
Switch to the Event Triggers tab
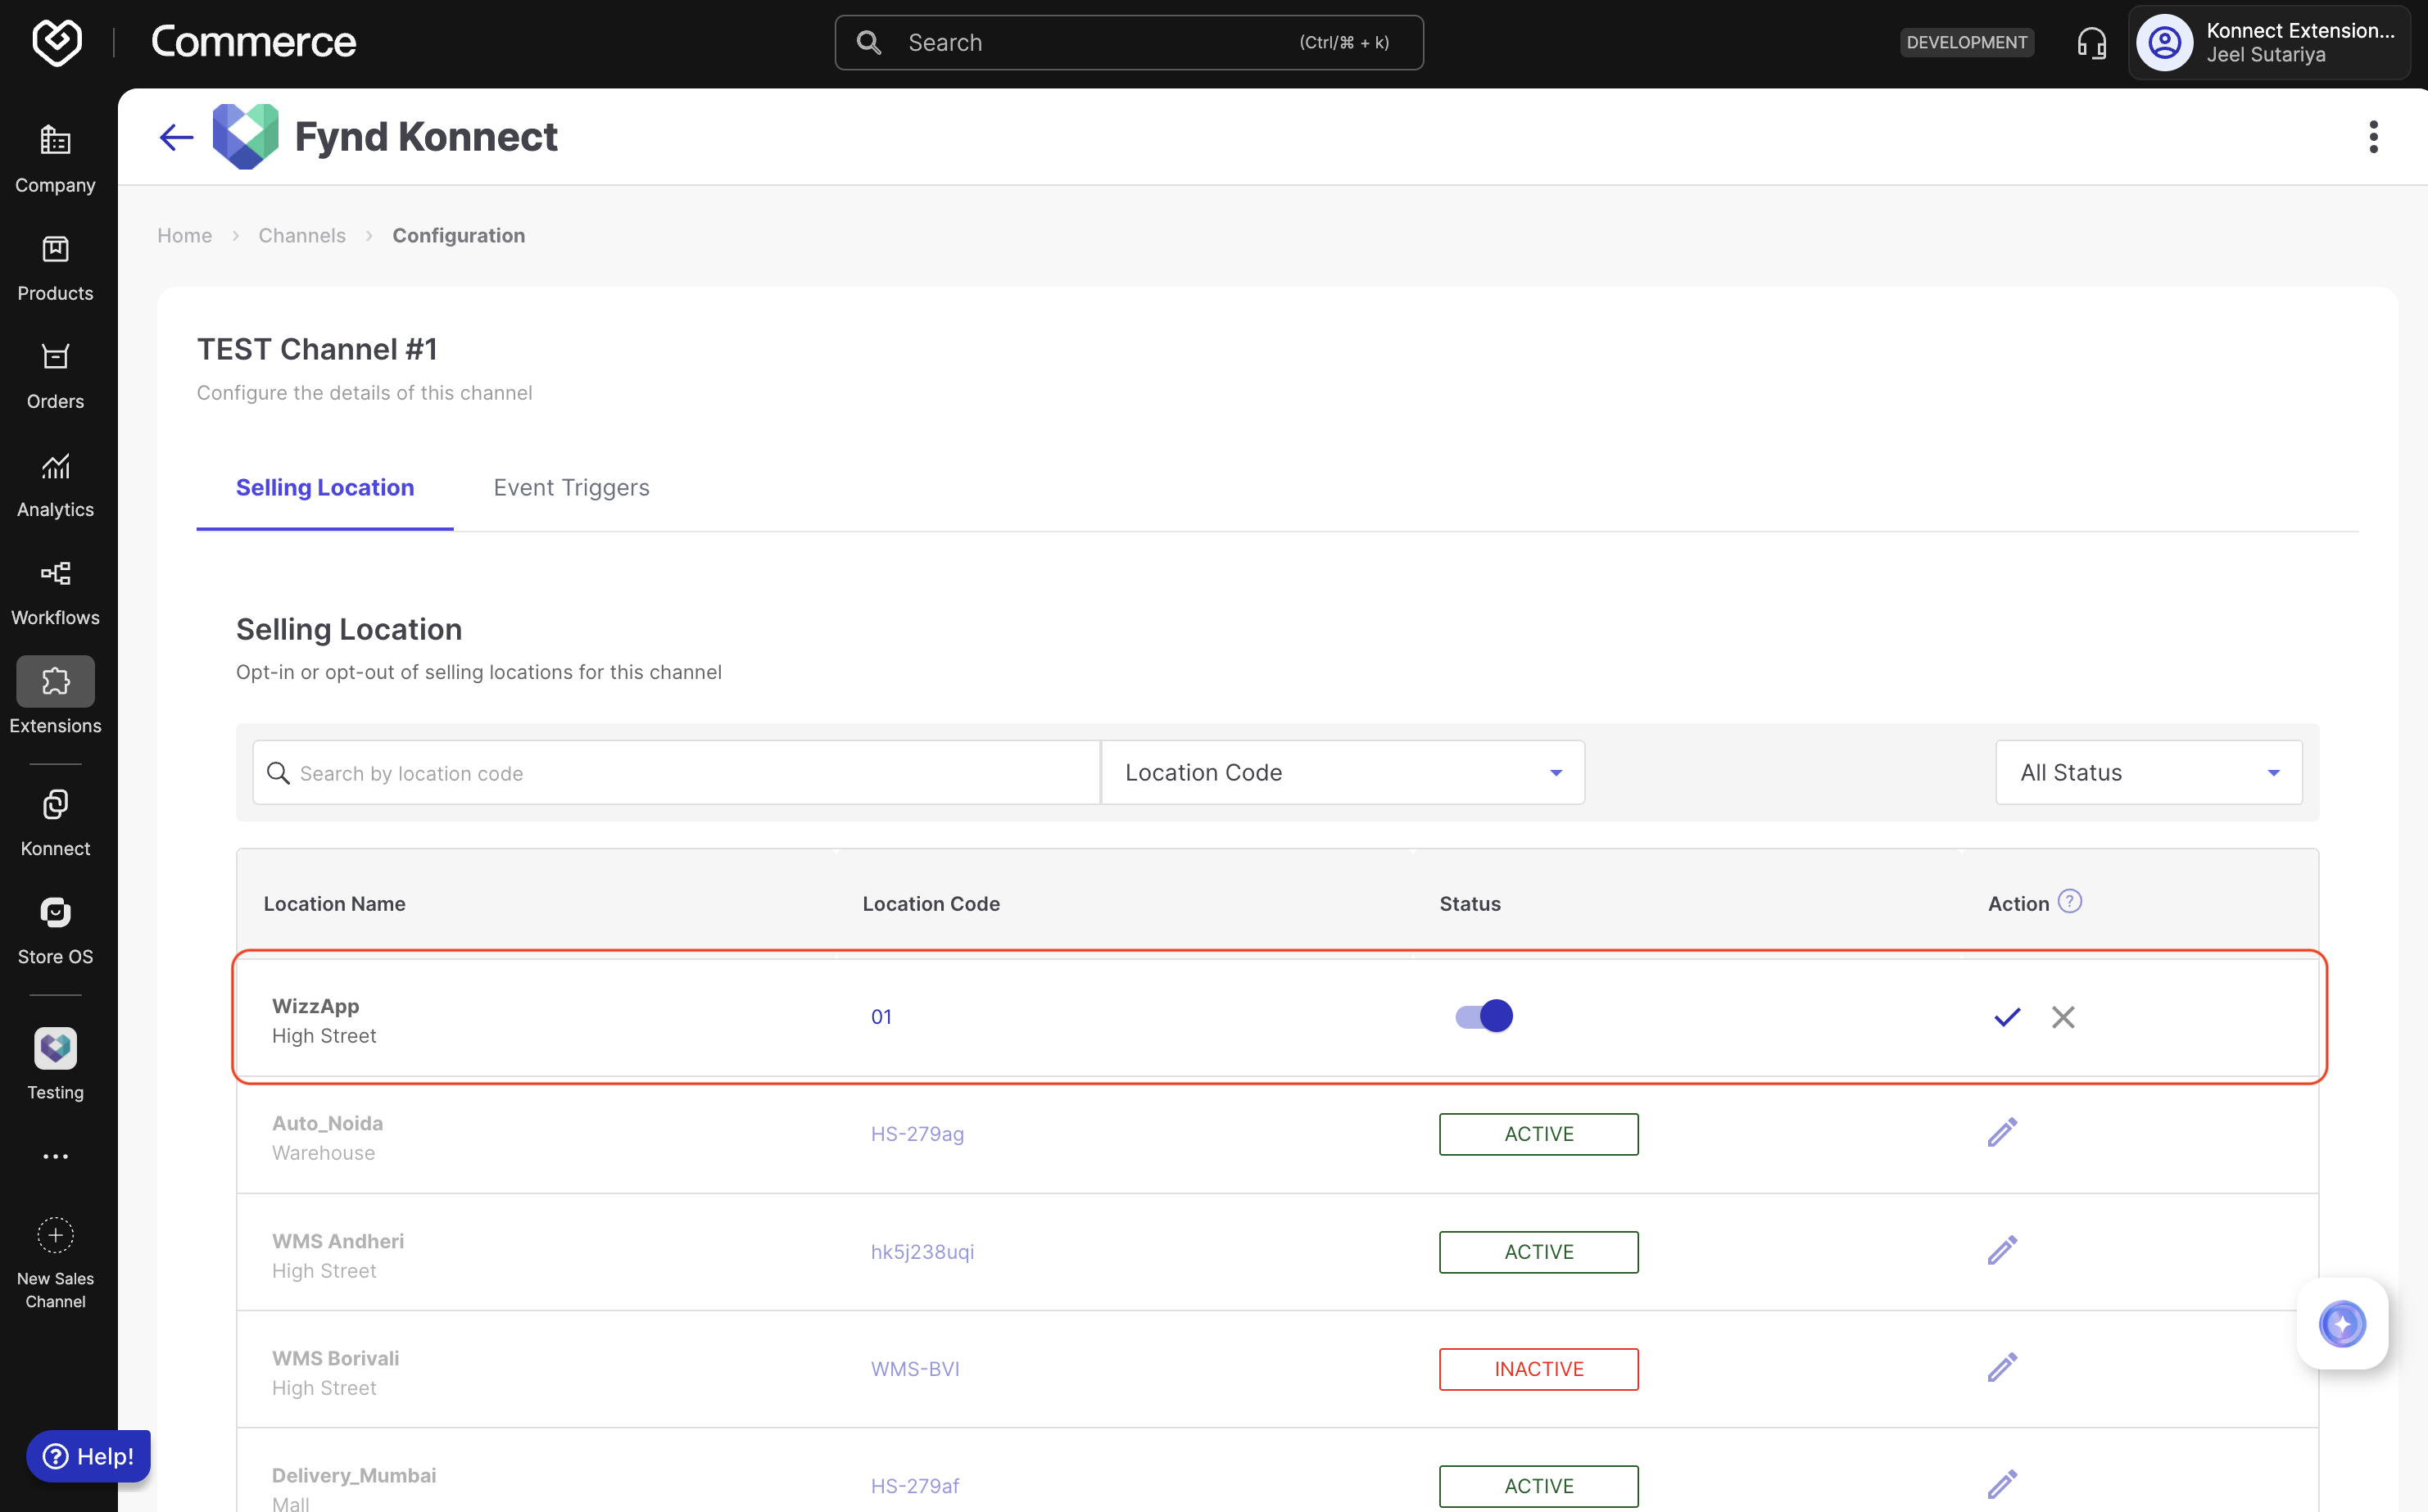click(571, 487)
